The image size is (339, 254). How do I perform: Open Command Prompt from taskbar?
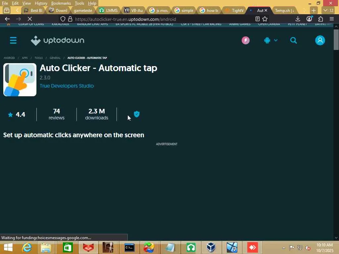click(129, 247)
